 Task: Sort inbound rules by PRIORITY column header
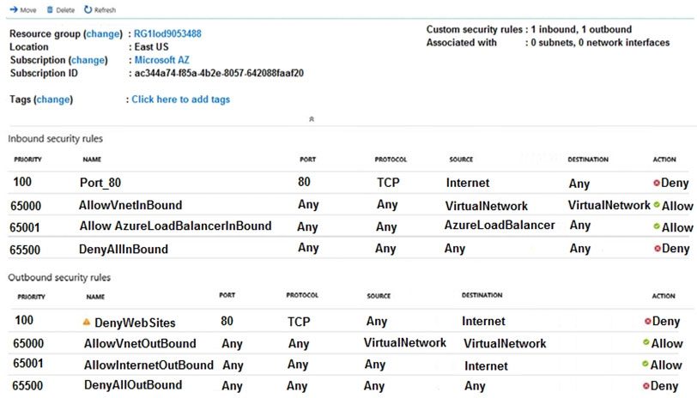tap(27, 160)
